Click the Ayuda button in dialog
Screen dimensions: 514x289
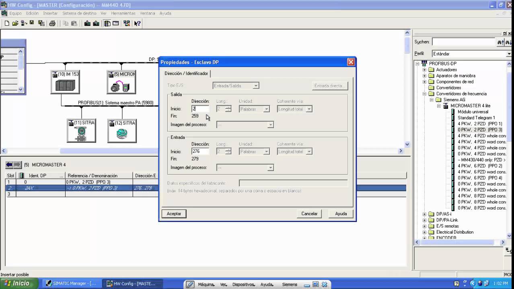click(341, 214)
